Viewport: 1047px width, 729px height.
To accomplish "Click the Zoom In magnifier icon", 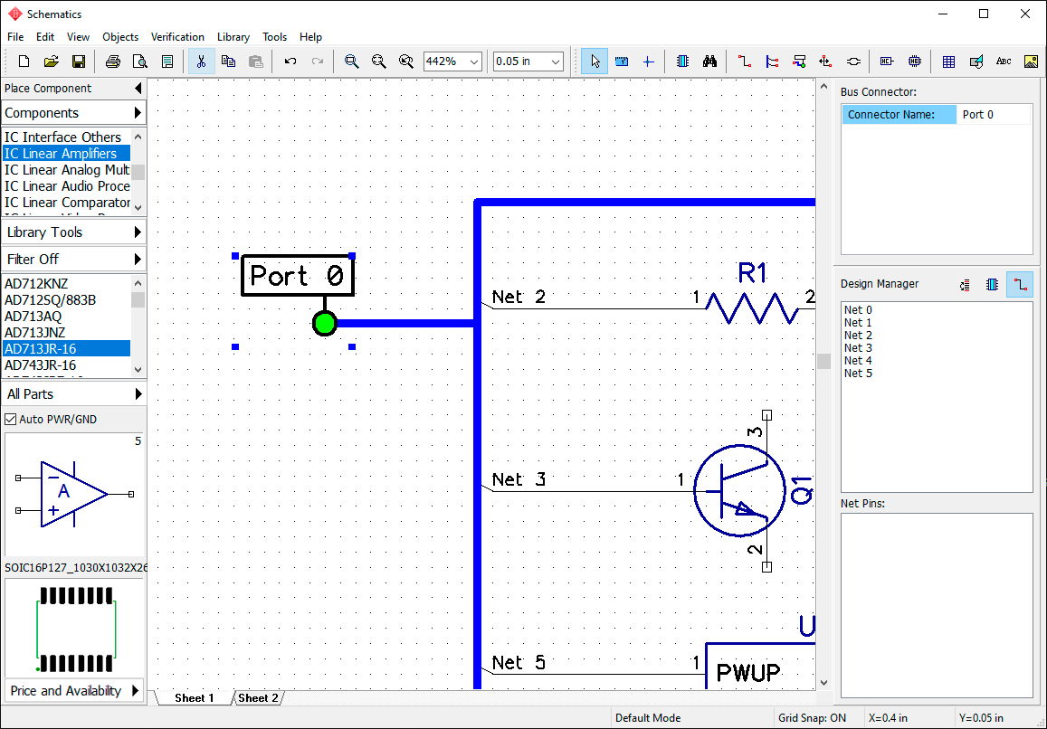I will click(x=351, y=62).
